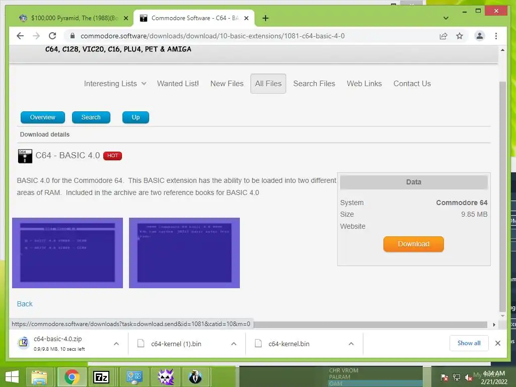Click the network tray icon
This screenshot has height=387, width=516.
click(x=457, y=377)
